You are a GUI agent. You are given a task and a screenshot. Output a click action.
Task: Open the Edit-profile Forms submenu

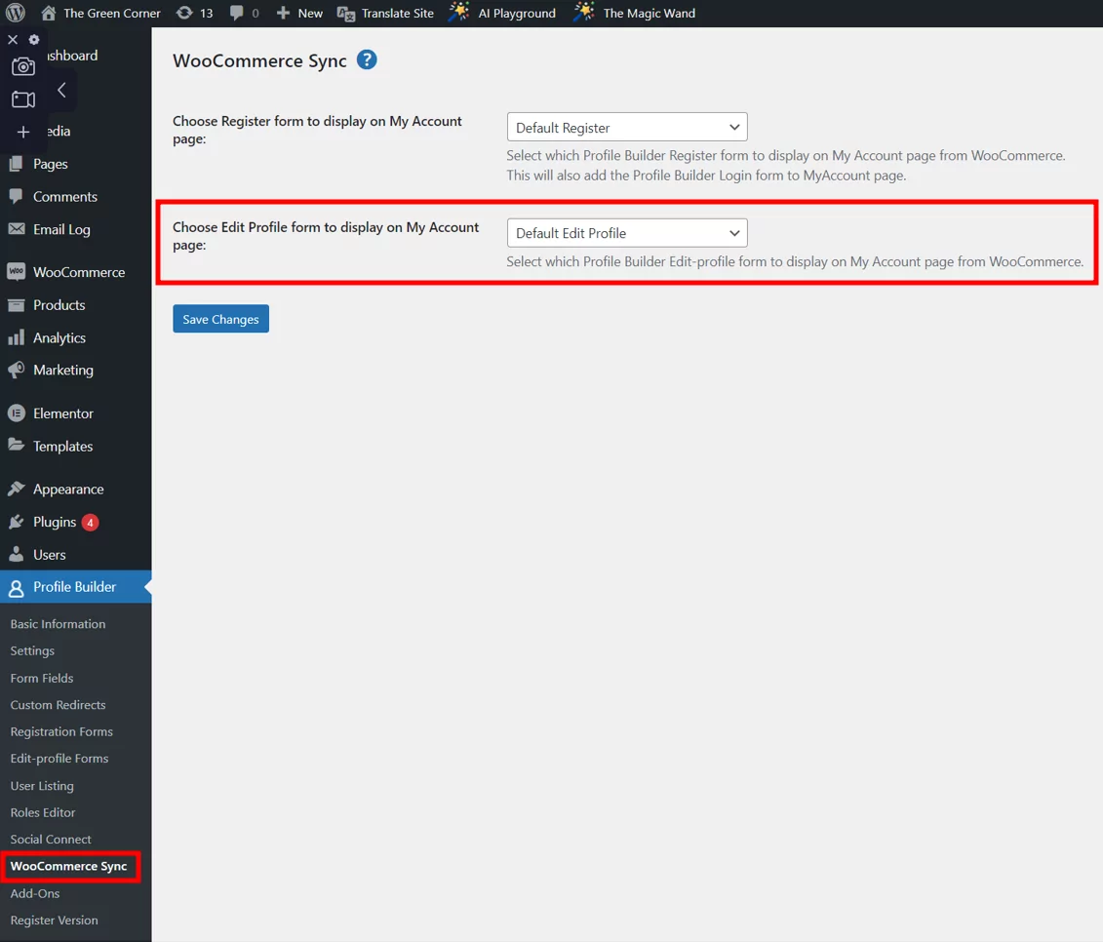[x=59, y=759]
